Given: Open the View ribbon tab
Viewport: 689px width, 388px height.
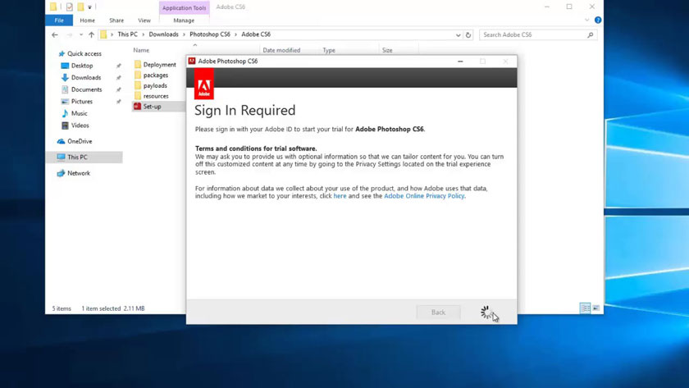Looking at the screenshot, I should [x=144, y=21].
